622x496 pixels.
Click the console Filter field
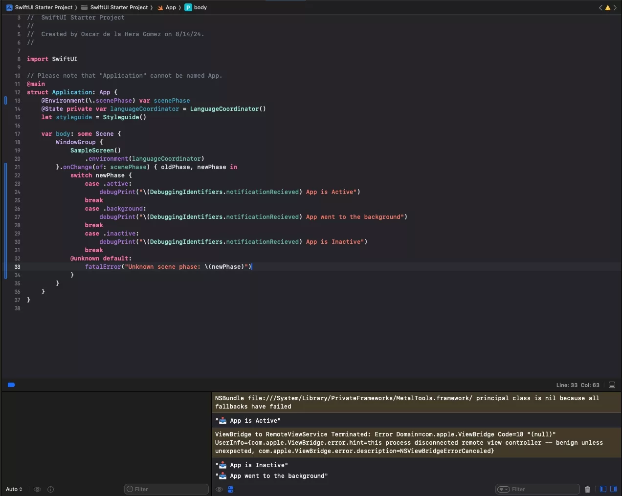point(538,489)
